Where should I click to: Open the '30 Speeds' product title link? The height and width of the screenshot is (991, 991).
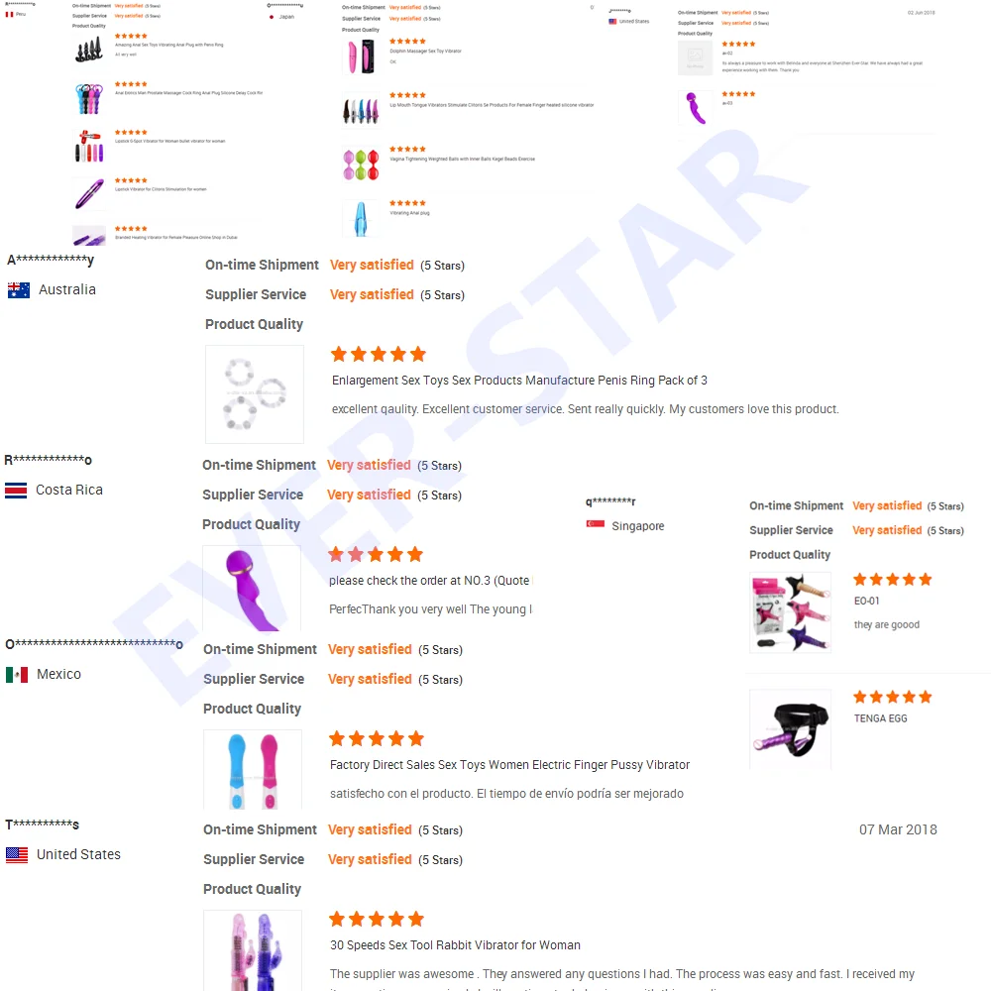(x=455, y=945)
